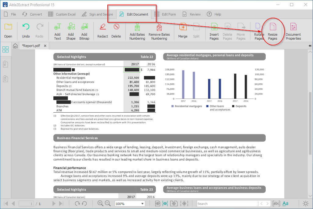Toggle brightness theme sun icon
The image size is (313, 209).
point(306,204)
